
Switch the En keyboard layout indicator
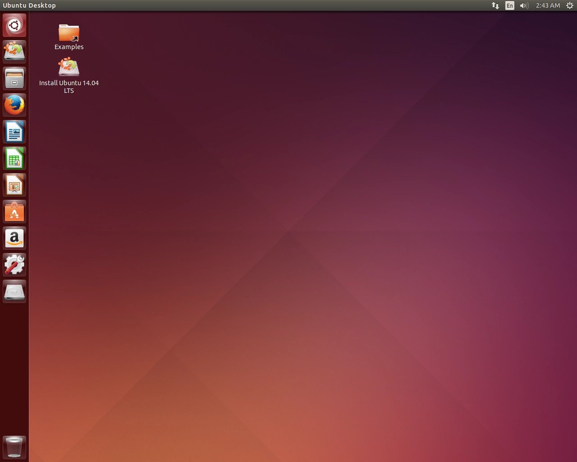click(x=509, y=5)
